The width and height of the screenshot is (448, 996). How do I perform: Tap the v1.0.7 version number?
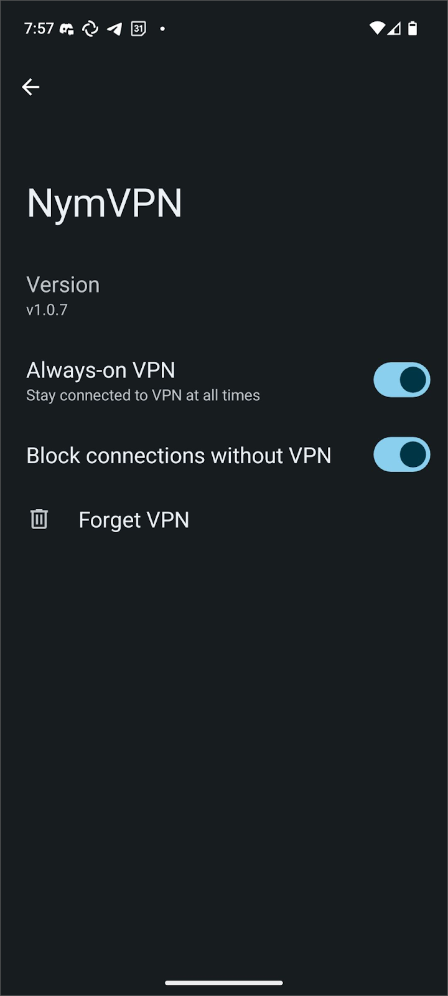point(47,309)
